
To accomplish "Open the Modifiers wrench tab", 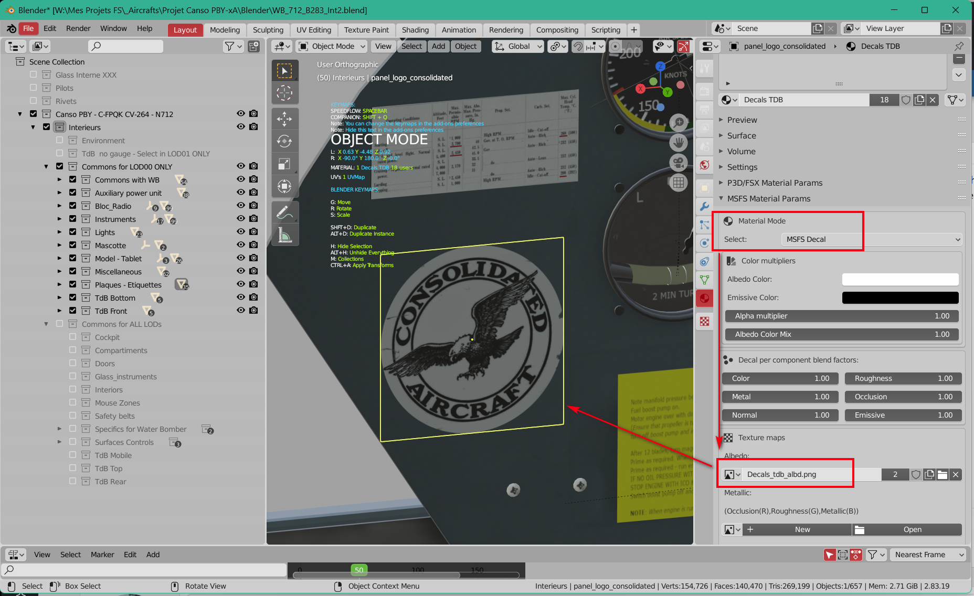I will pyautogui.click(x=704, y=207).
